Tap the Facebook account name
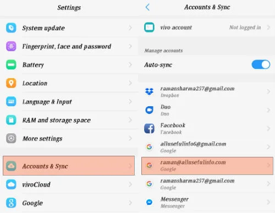 173,125
